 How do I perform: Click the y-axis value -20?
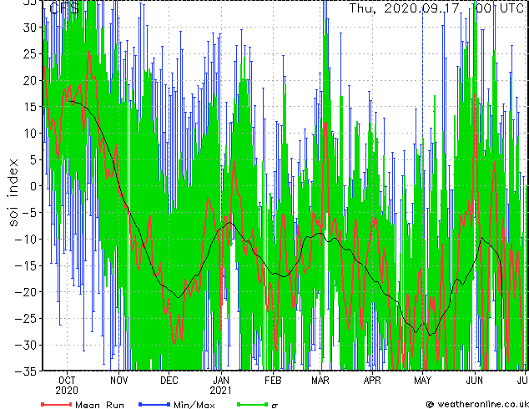point(26,292)
